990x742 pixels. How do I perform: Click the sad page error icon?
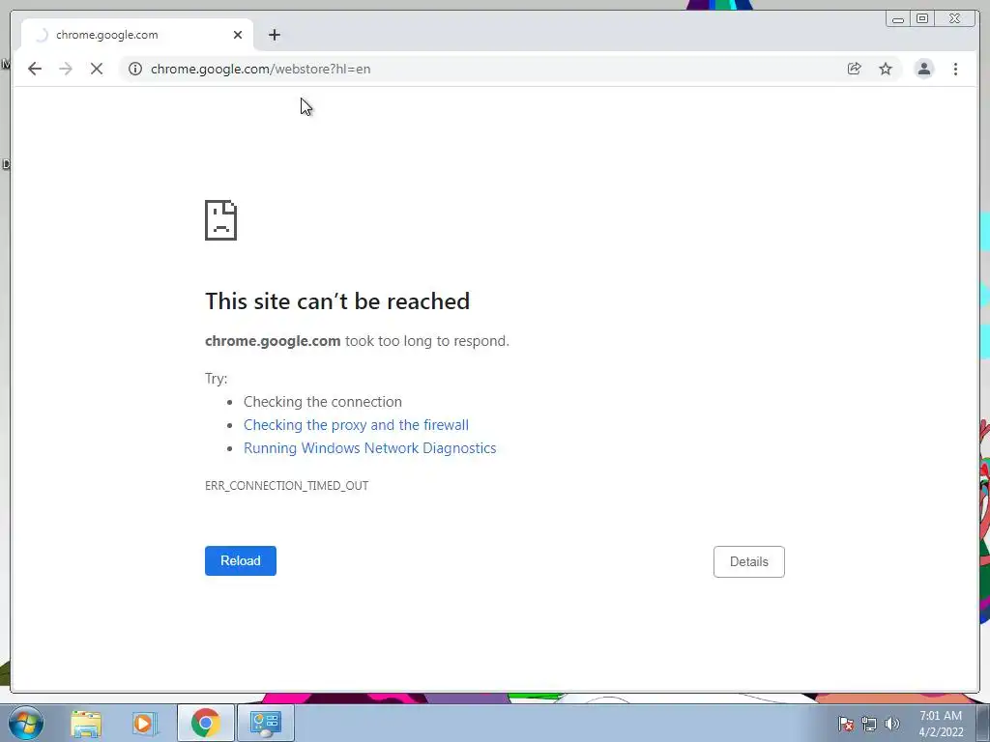pos(221,220)
